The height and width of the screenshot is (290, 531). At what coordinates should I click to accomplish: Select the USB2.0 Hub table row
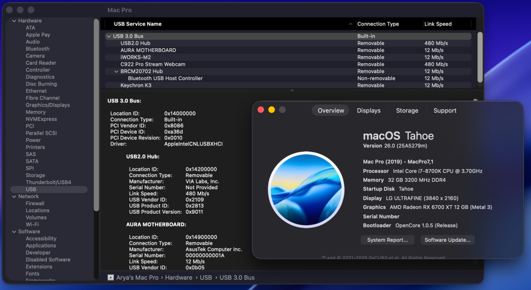(x=288, y=43)
